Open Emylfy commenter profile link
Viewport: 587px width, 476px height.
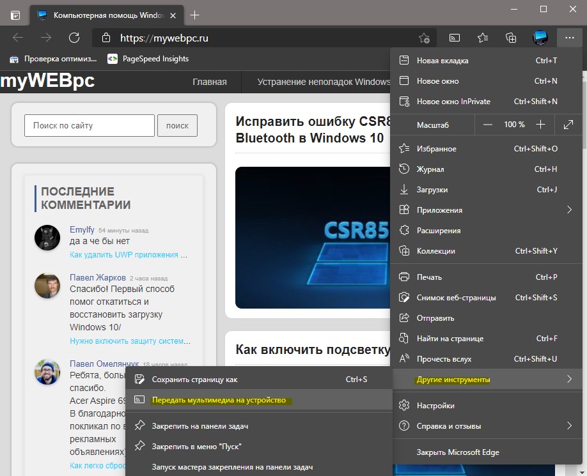(x=82, y=229)
